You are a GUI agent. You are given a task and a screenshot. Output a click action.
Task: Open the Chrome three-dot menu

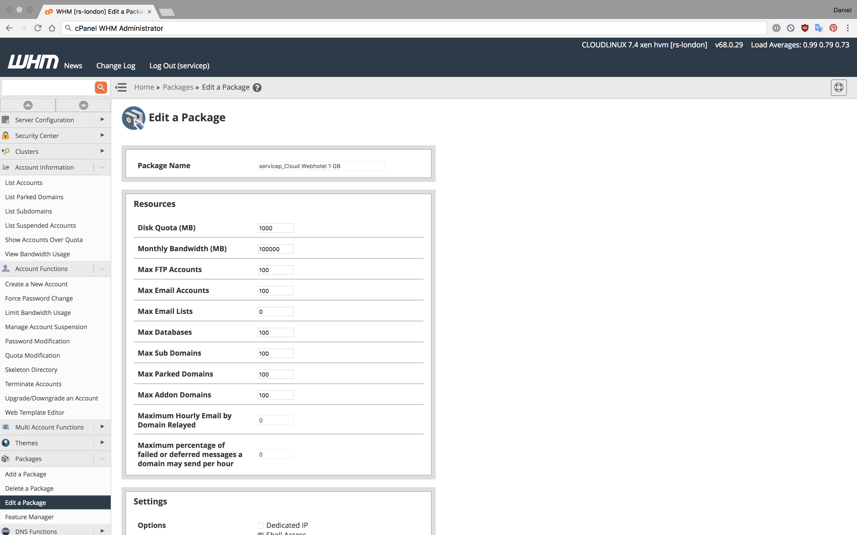tap(848, 28)
